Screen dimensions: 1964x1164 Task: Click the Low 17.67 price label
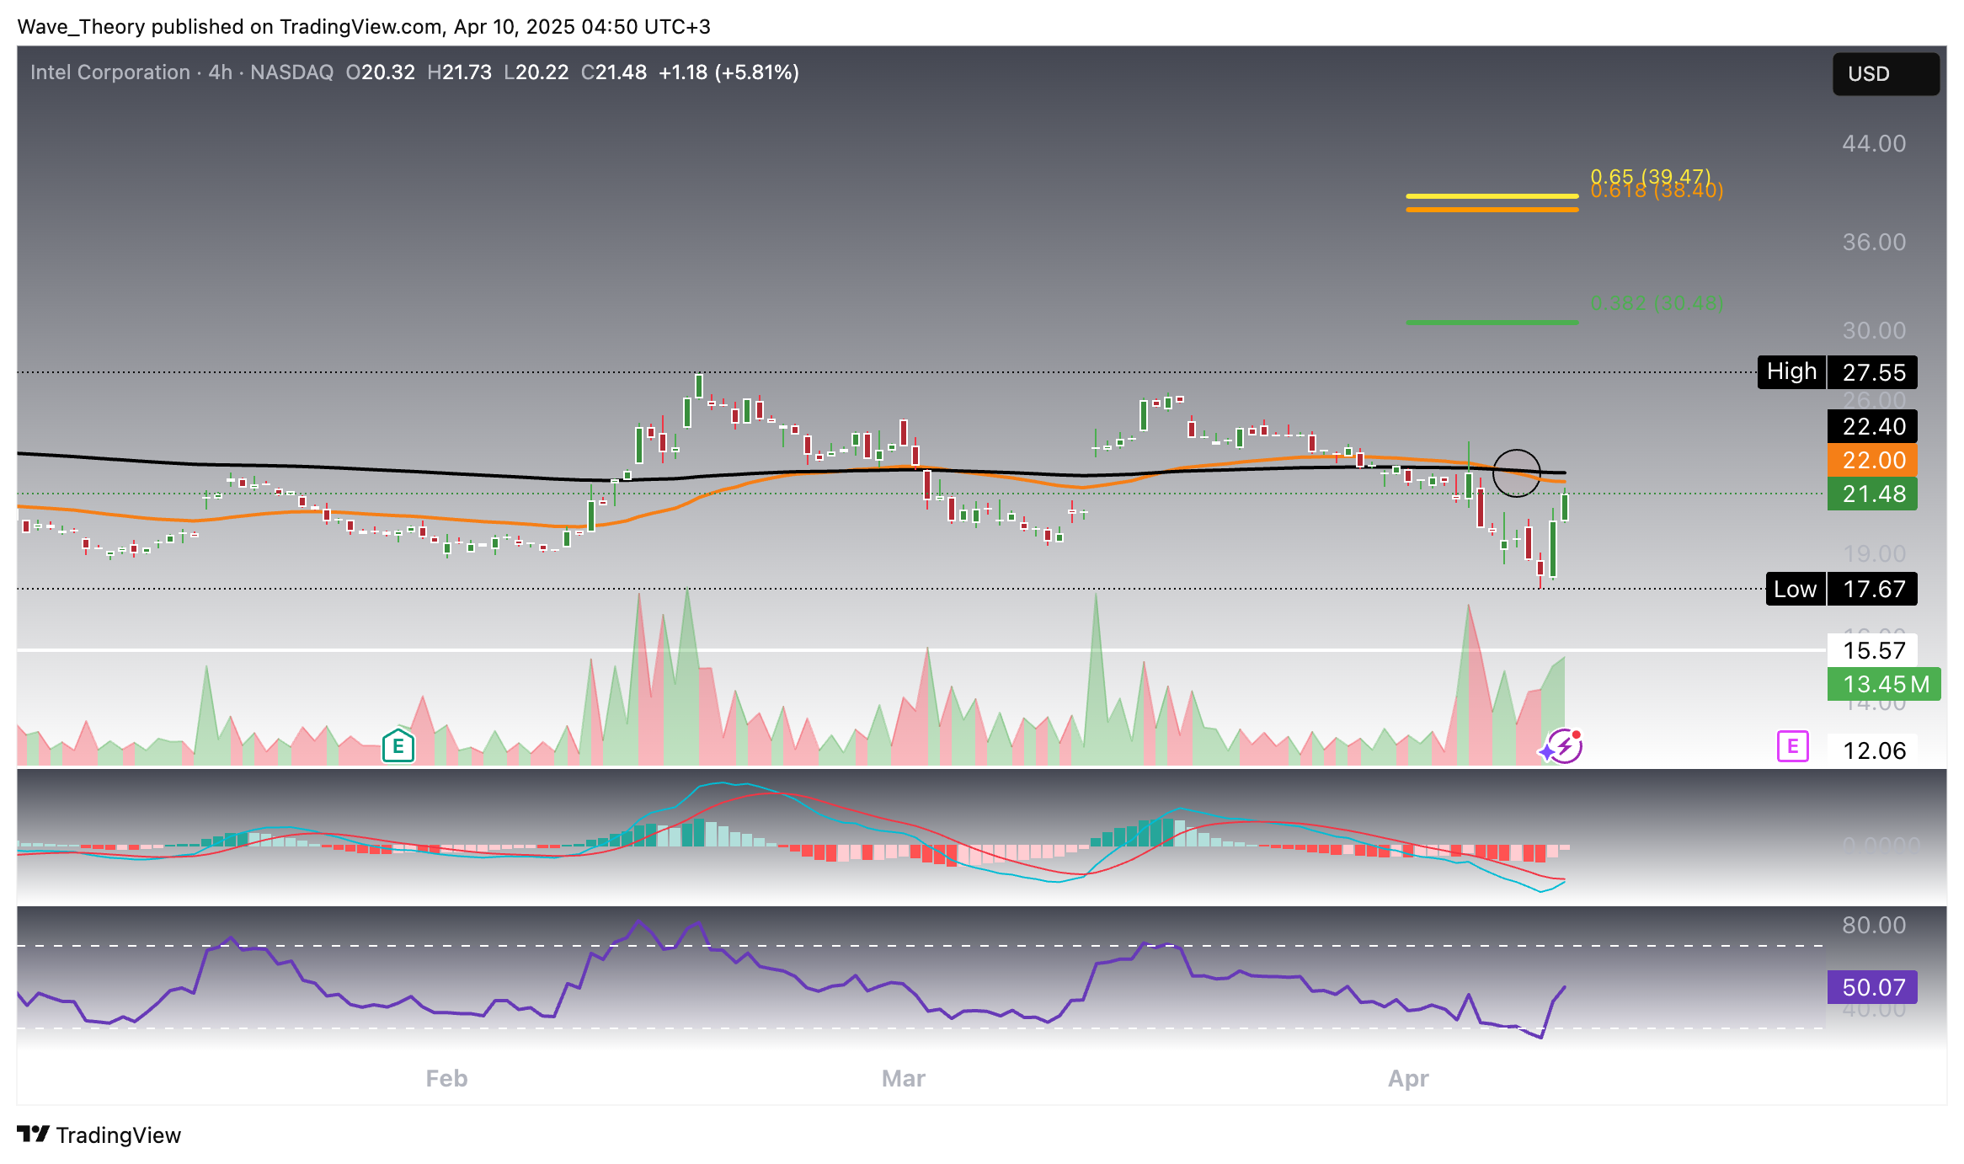click(x=1841, y=589)
